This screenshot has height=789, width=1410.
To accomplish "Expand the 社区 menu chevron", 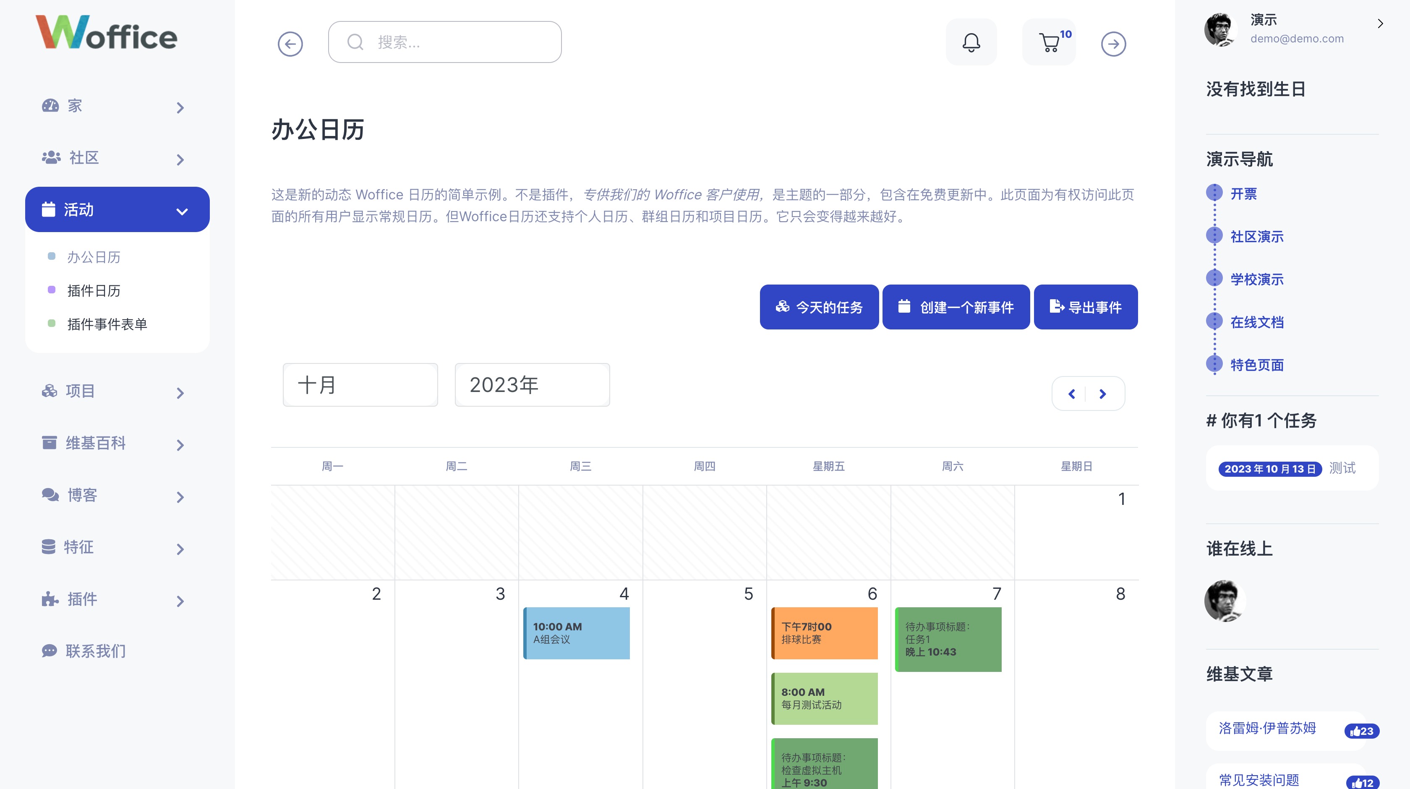I will (180, 160).
